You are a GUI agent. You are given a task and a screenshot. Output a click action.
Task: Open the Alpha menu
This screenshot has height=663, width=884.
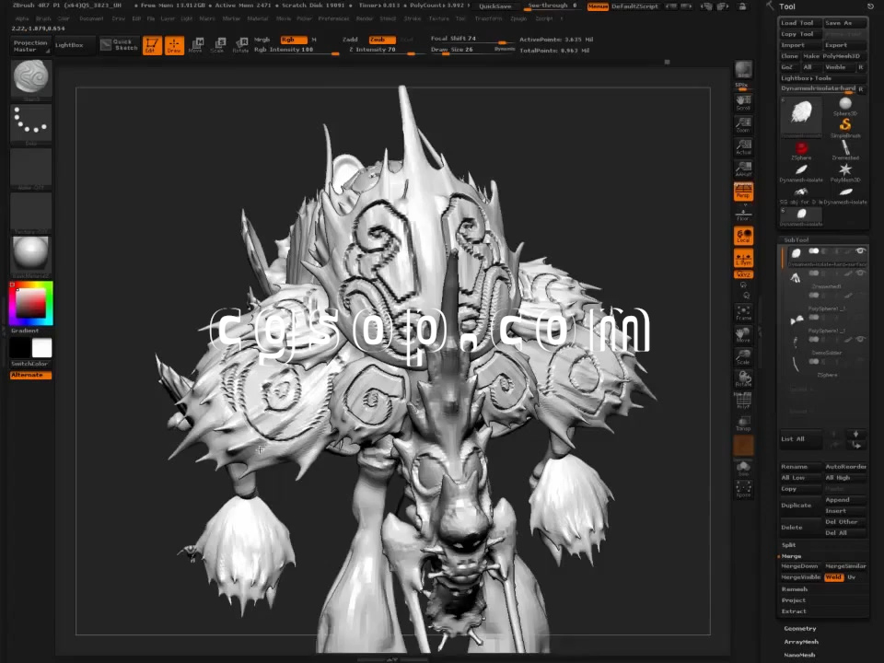point(22,18)
